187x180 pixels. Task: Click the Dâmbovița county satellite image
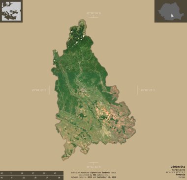(93, 90)
